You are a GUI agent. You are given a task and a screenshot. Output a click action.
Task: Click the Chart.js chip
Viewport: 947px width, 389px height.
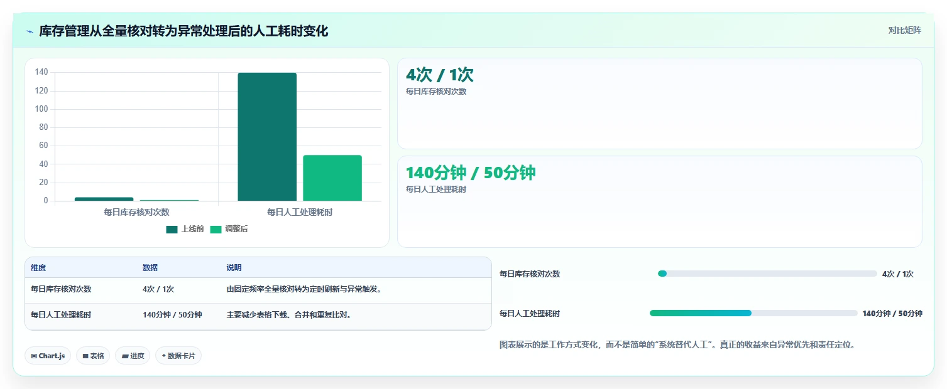click(48, 356)
